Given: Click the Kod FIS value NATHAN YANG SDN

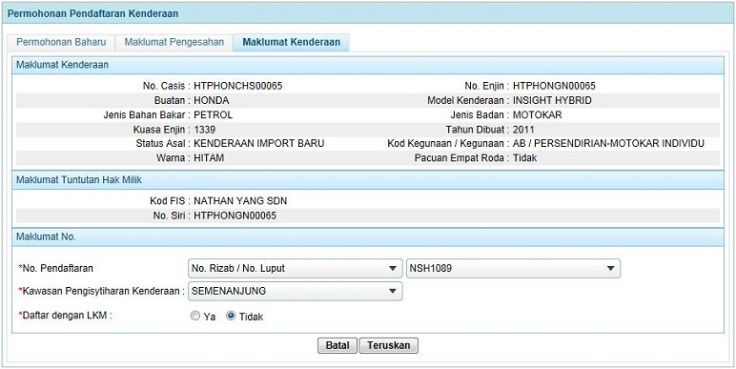Looking at the screenshot, I should 240,201.
